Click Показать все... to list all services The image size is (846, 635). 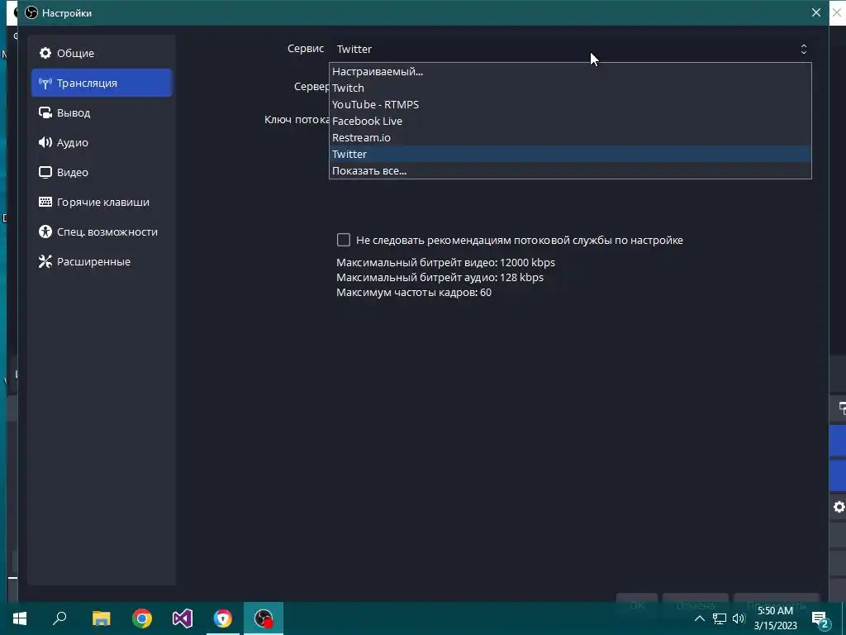pos(570,170)
